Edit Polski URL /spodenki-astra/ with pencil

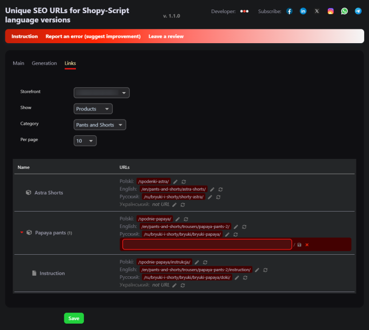176,182
